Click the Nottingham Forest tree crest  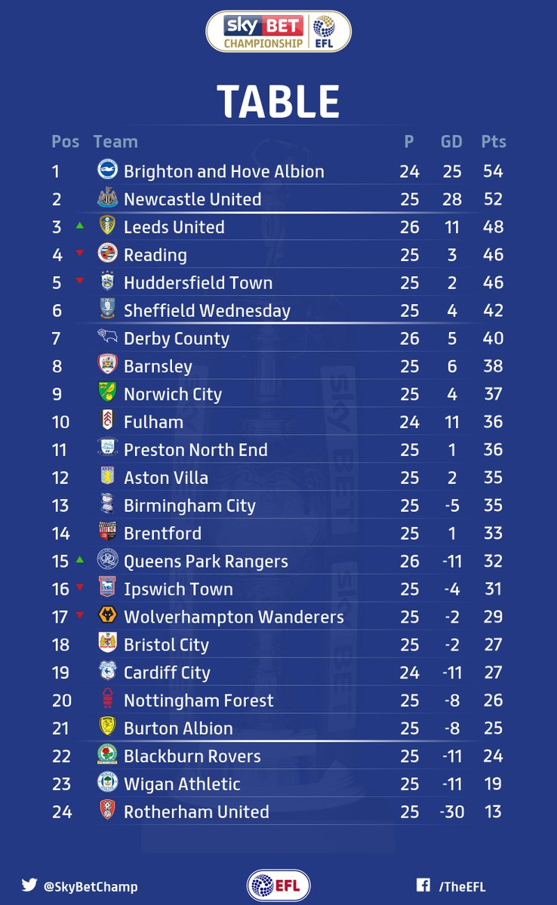pyautogui.click(x=107, y=698)
